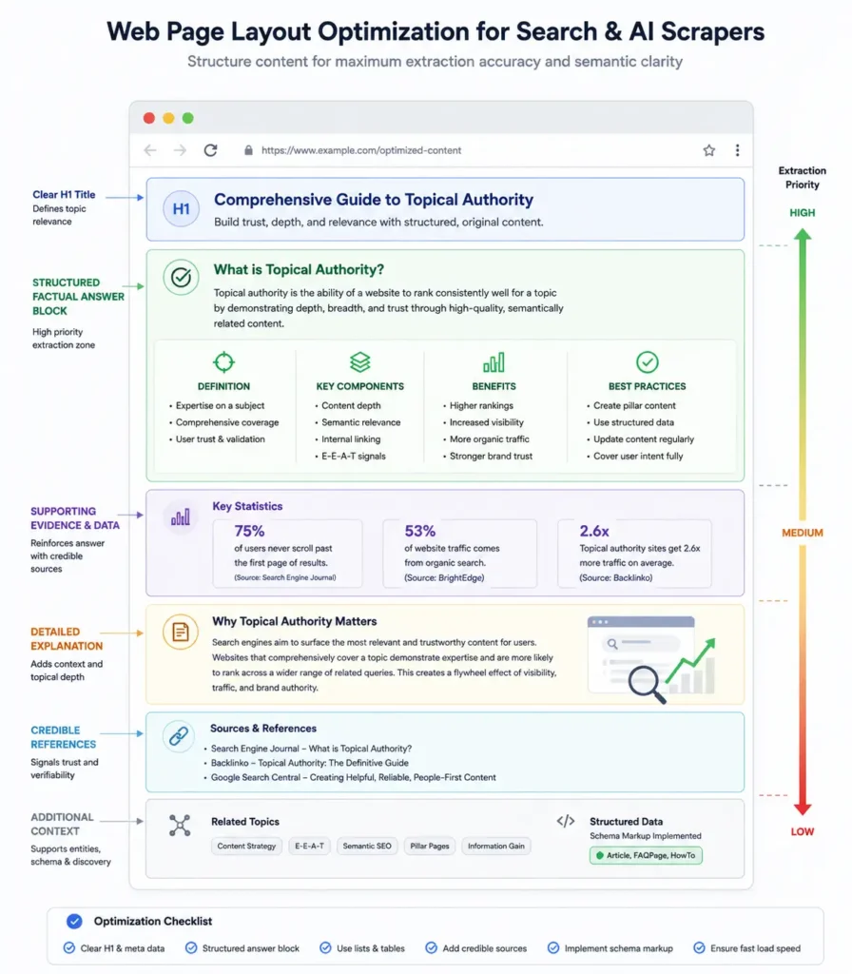Image resolution: width=852 pixels, height=974 pixels.
Task: Toggle the Use lists & tables checkbox
Action: coord(325,948)
